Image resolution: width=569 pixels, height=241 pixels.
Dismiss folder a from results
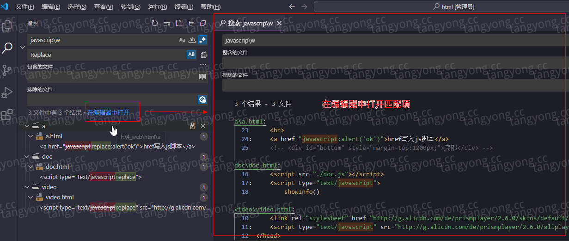click(x=203, y=126)
